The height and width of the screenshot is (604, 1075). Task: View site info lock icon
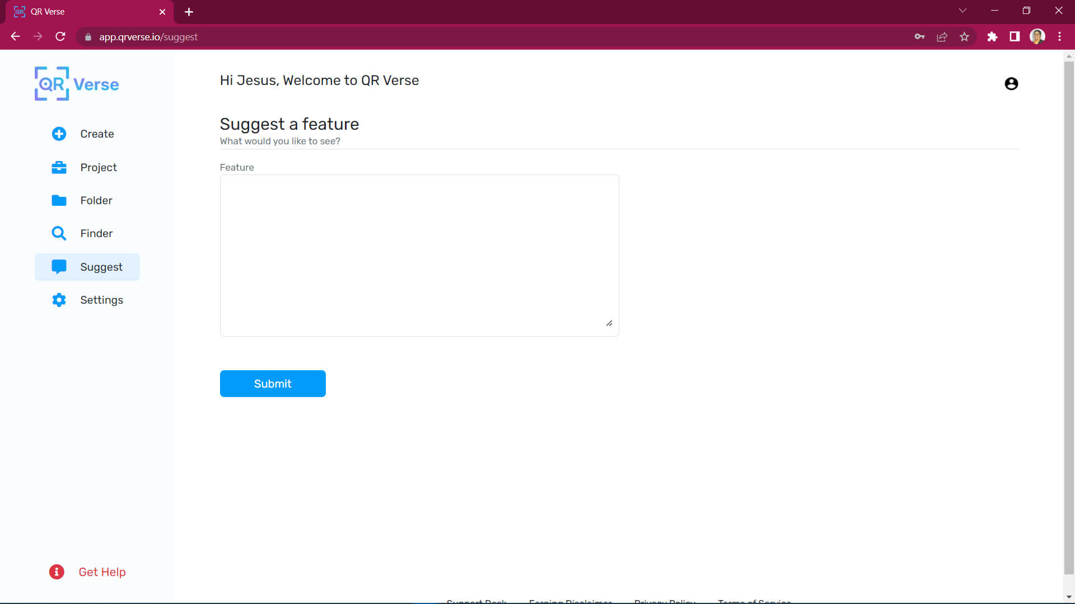point(88,36)
